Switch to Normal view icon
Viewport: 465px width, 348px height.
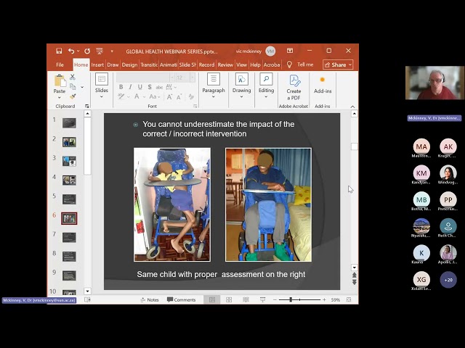point(212,299)
